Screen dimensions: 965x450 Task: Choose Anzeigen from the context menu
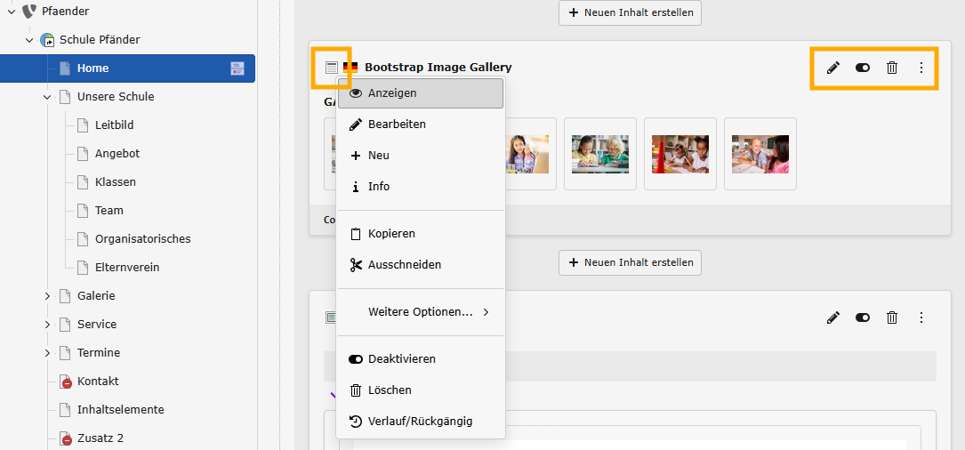[x=392, y=93]
